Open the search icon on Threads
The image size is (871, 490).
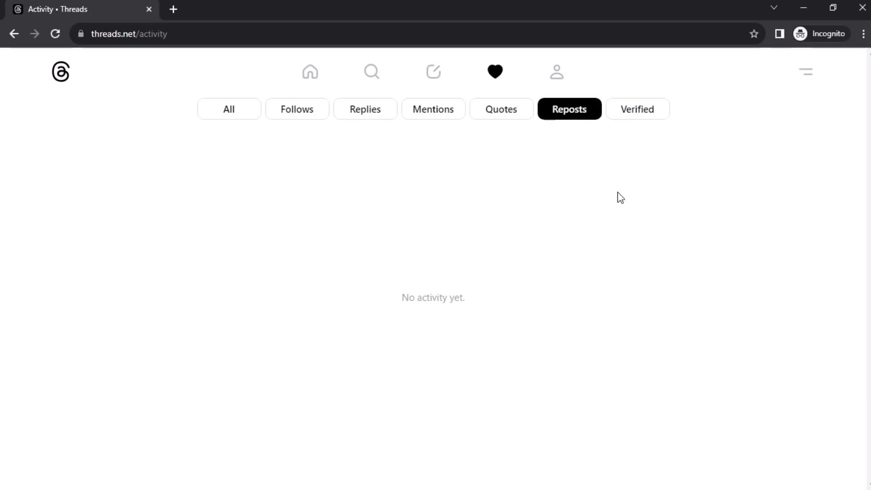(x=372, y=72)
